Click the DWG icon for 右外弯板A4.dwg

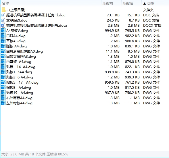(3, 98)
